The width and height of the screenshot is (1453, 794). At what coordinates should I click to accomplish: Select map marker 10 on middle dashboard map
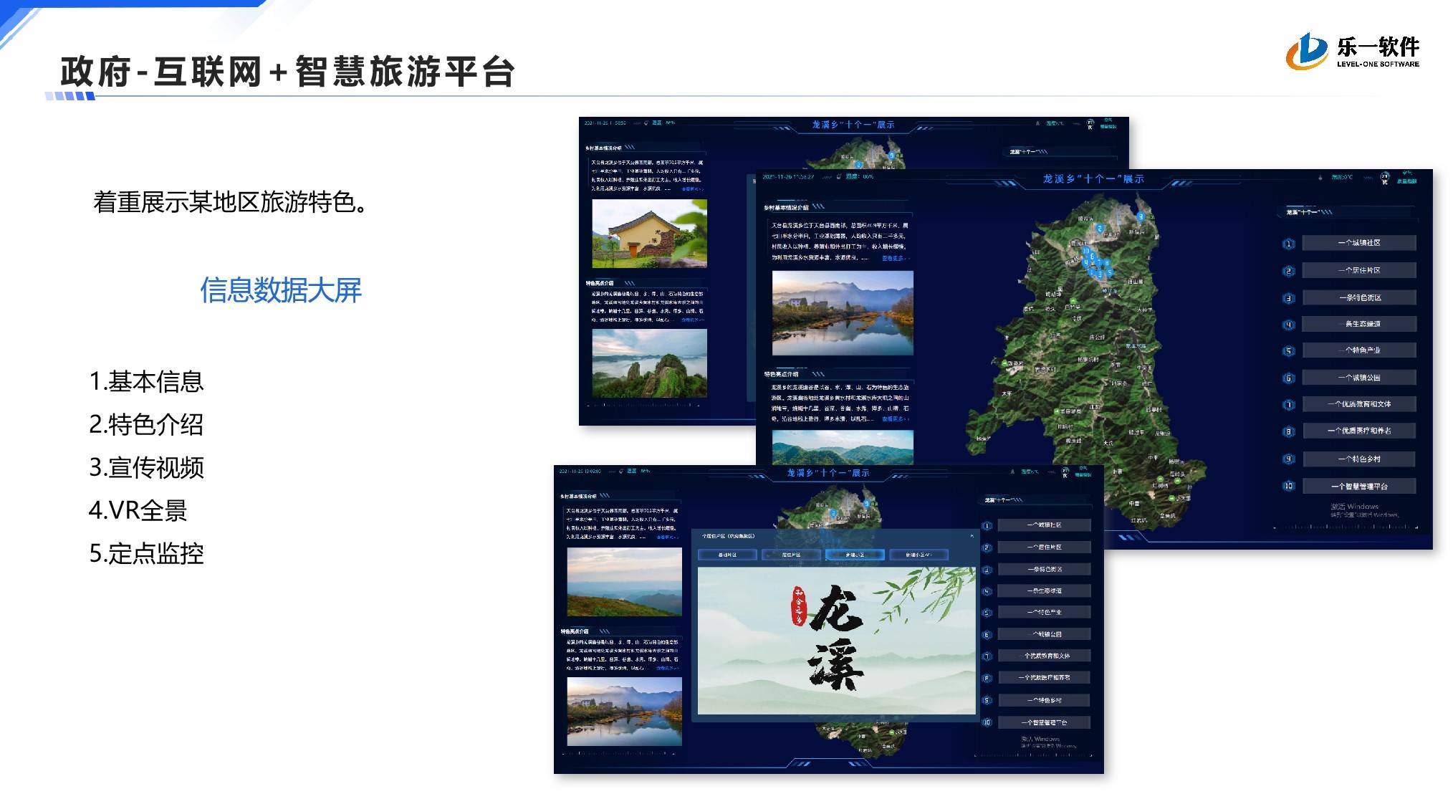pos(1085,252)
